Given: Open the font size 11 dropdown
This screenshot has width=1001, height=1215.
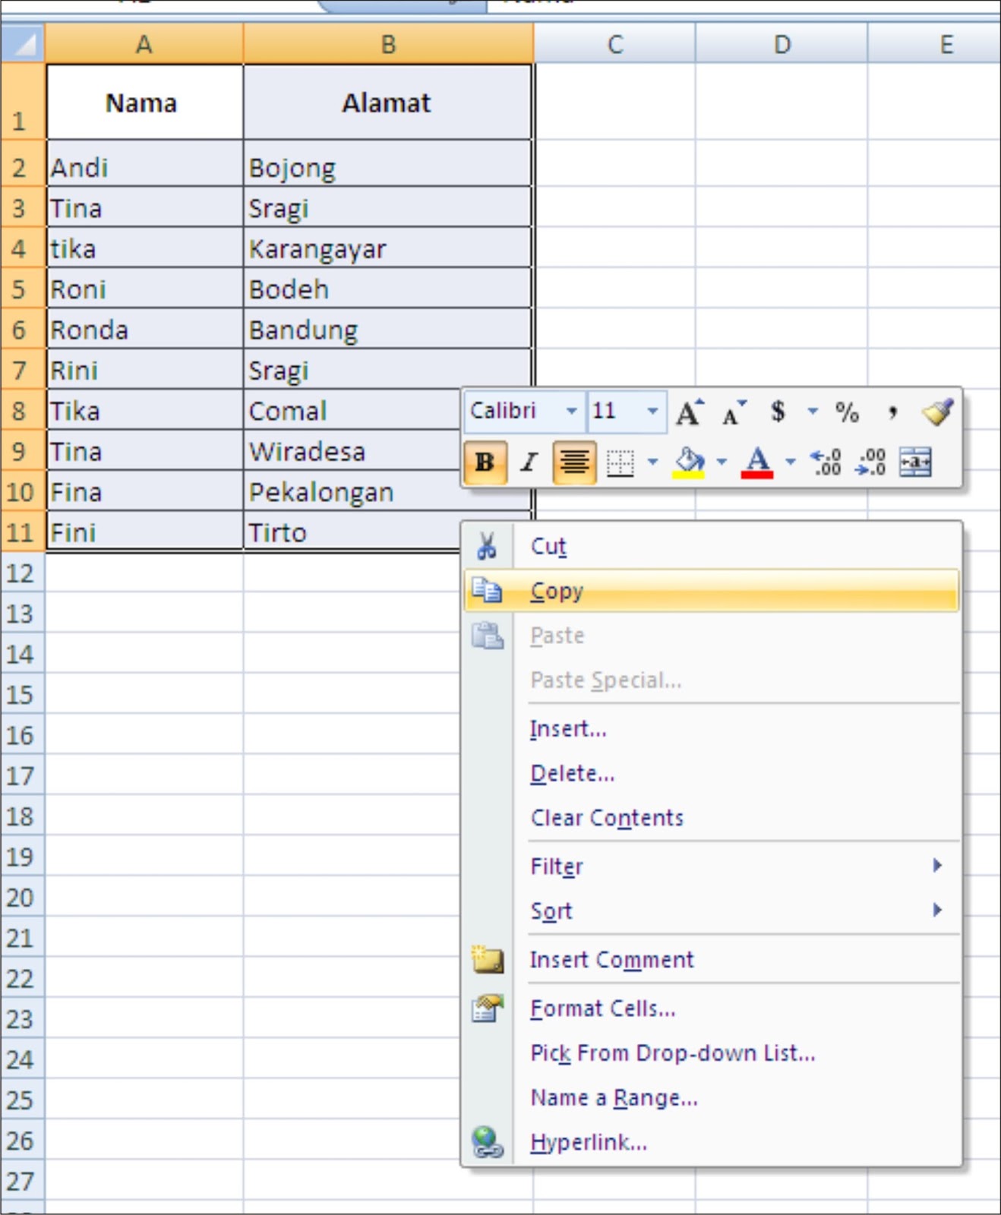Looking at the screenshot, I should 652,412.
